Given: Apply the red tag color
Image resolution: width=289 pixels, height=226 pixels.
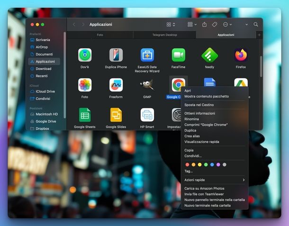Looking at the screenshot, I should [187, 164].
